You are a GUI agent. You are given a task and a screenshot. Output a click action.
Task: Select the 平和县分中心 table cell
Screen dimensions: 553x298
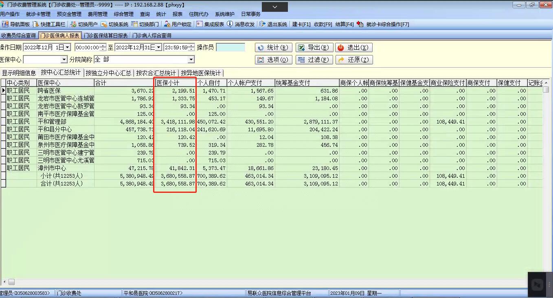coord(66,129)
